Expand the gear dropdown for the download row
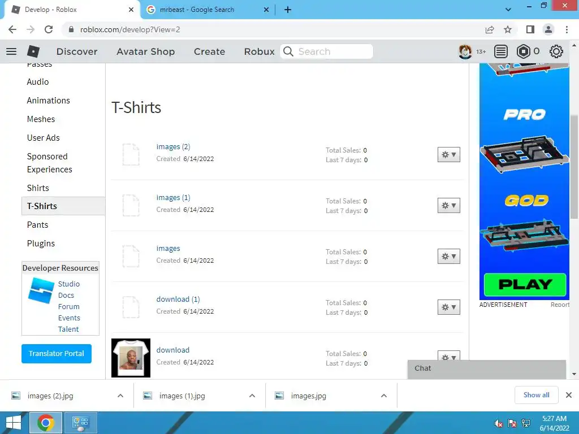Screen dimensions: 579x434 448,356
